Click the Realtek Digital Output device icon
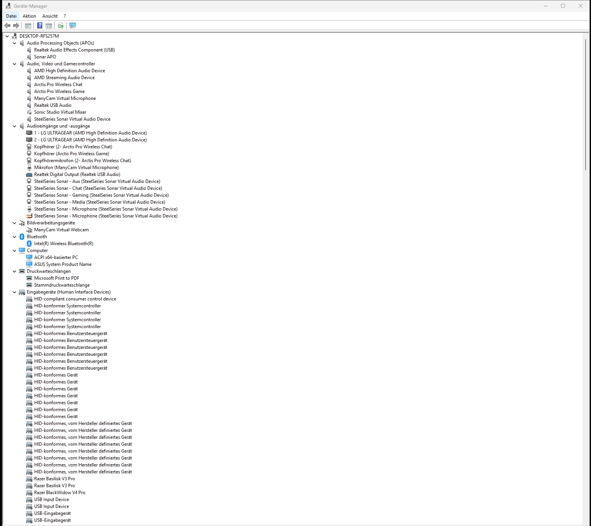This screenshot has height=526, width=591. coord(29,174)
